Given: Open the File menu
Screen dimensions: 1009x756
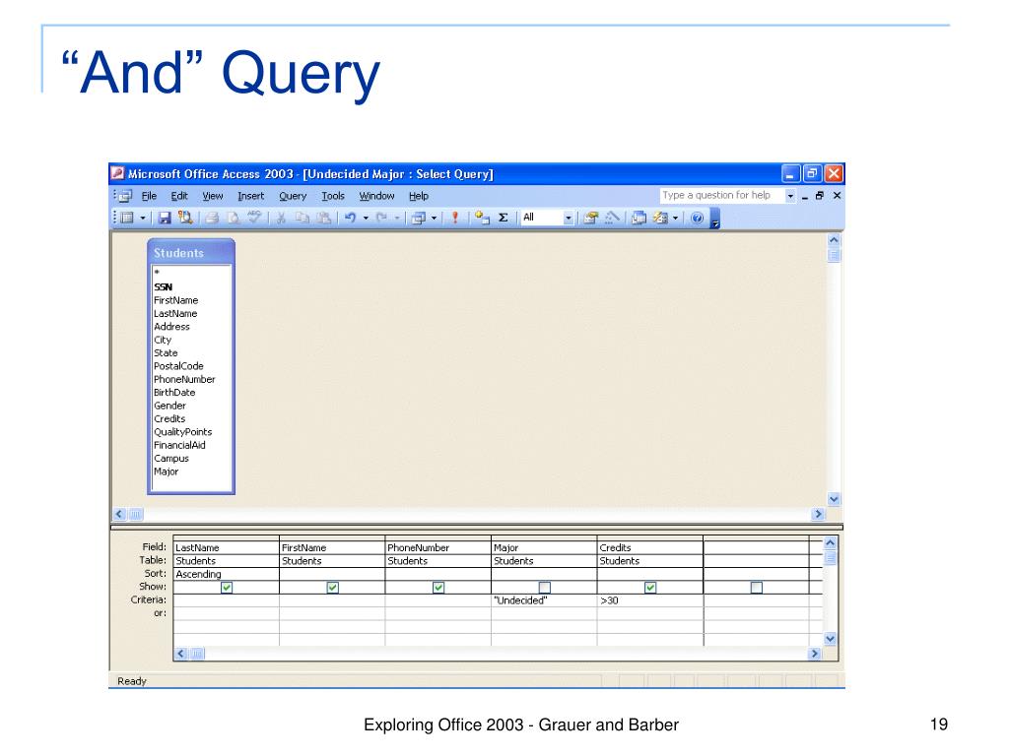Looking at the screenshot, I should point(150,196).
